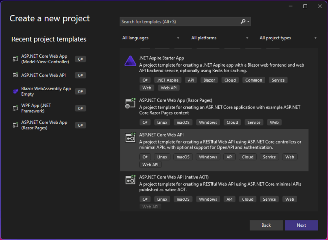The height and width of the screenshot is (240, 328).
Task: Click the ASP.NET Core Web API (native AOT) icon
Action: [x=130, y=180]
